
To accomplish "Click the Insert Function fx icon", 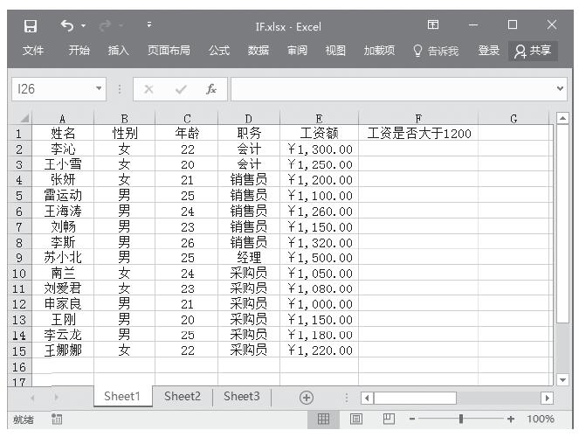I will coord(211,89).
